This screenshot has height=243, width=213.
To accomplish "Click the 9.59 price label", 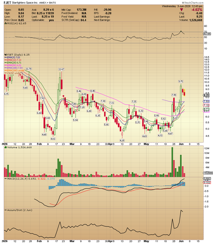I will point(25,88).
